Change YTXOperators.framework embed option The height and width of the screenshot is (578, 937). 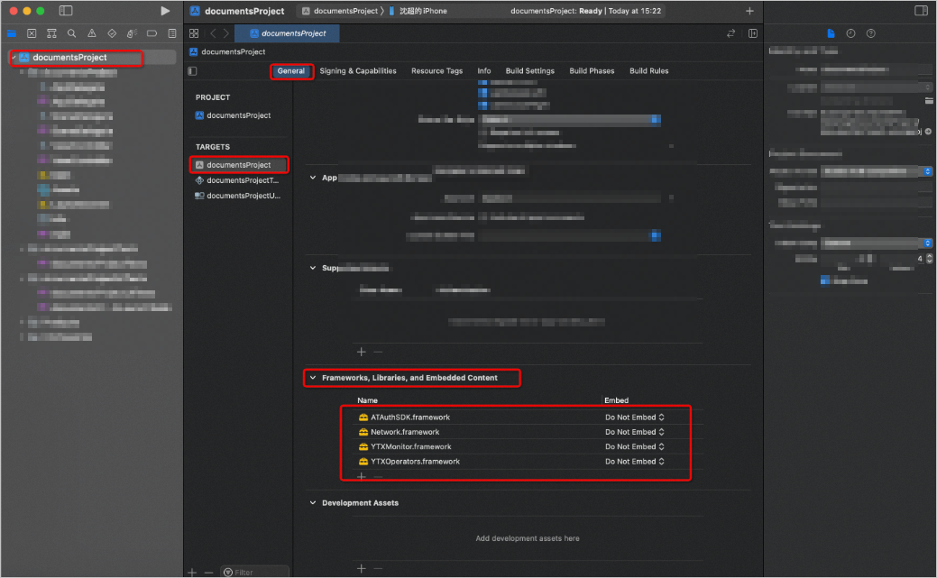(634, 462)
